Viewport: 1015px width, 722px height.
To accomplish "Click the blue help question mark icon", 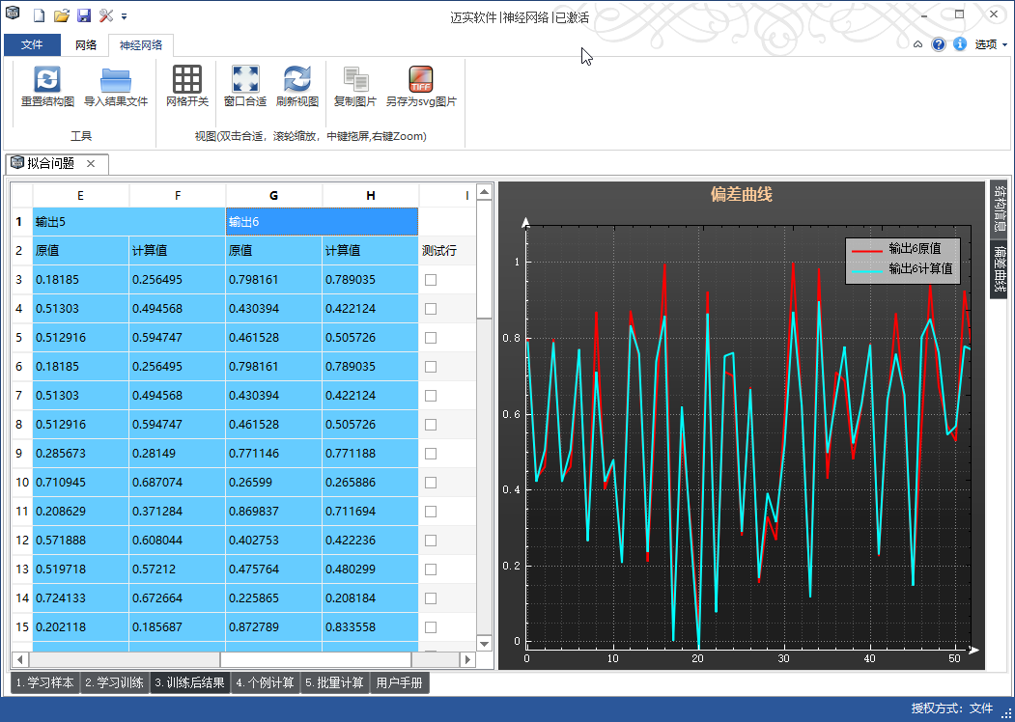I will pyautogui.click(x=939, y=44).
